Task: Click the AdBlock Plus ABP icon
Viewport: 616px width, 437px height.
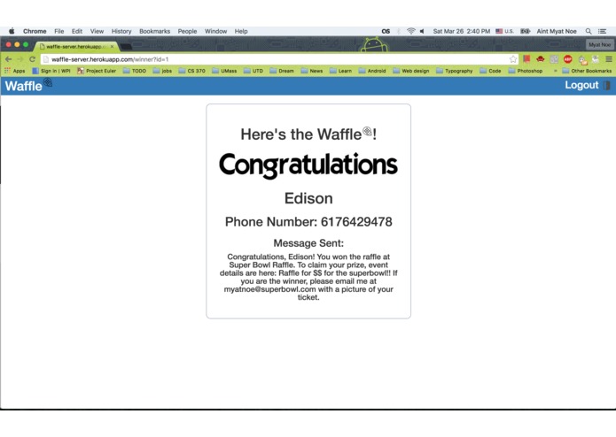Action: (567, 59)
